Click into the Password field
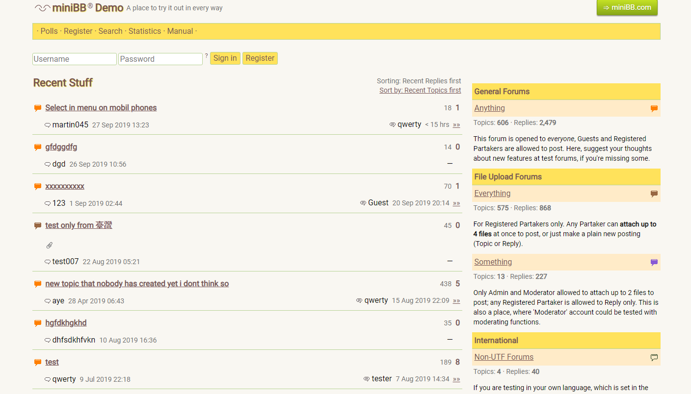This screenshot has height=394, width=691. [x=160, y=59]
